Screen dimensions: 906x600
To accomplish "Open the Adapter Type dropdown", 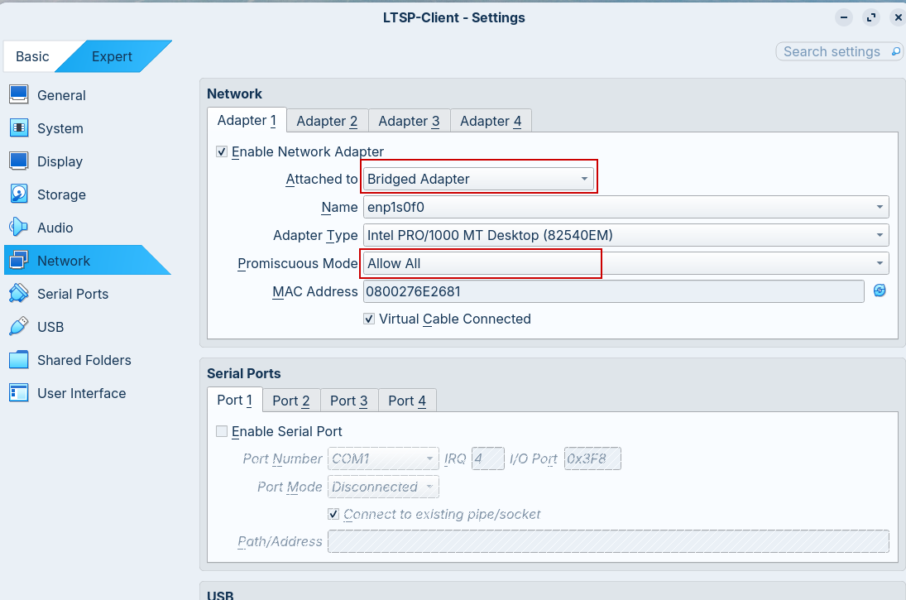I will click(x=626, y=235).
